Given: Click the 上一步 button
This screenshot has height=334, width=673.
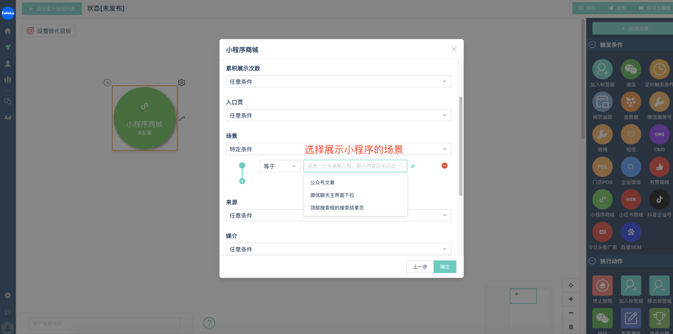Looking at the screenshot, I should pyautogui.click(x=420, y=267).
